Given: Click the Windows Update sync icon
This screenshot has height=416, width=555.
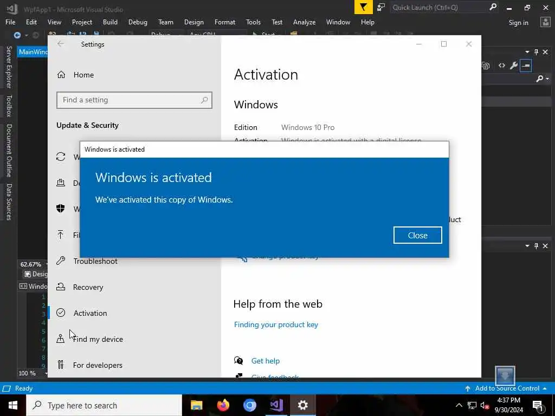Looking at the screenshot, I should pyautogui.click(x=61, y=157).
